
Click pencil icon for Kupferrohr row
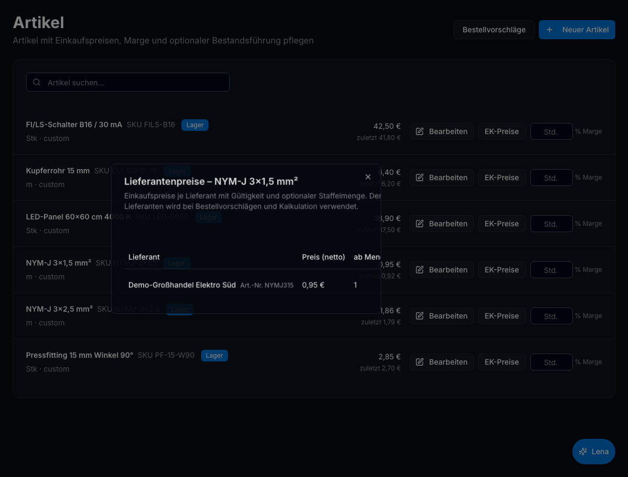(420, 177)
